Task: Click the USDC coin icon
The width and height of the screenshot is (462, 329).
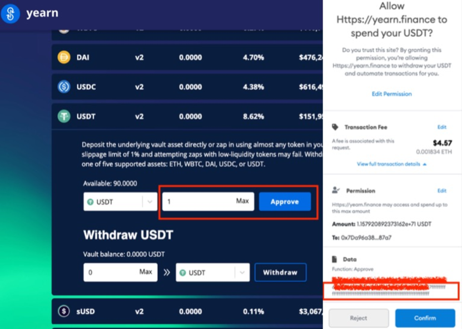Action: tap(64, 87)
